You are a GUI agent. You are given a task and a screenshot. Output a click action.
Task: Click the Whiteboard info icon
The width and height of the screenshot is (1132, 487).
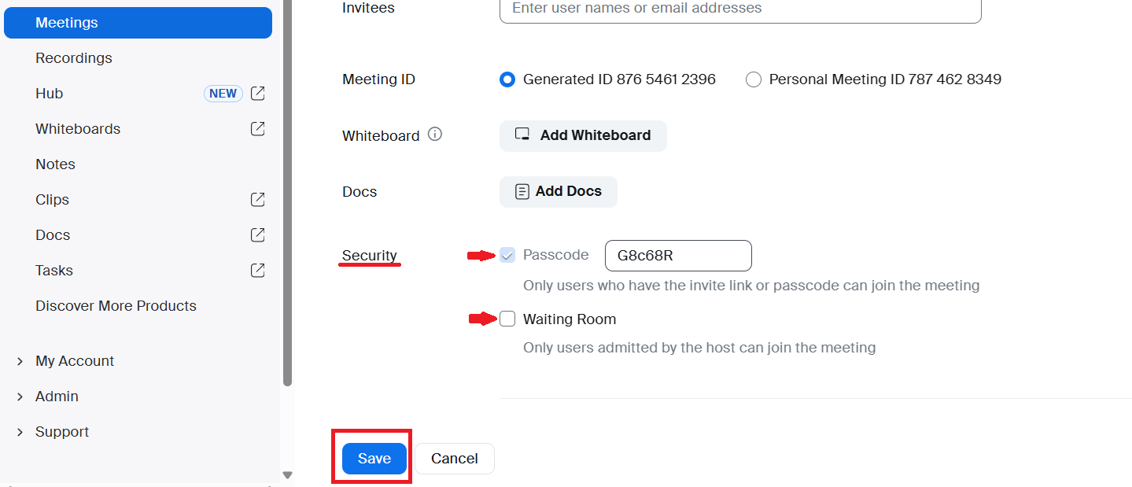[x=434, y=135]
